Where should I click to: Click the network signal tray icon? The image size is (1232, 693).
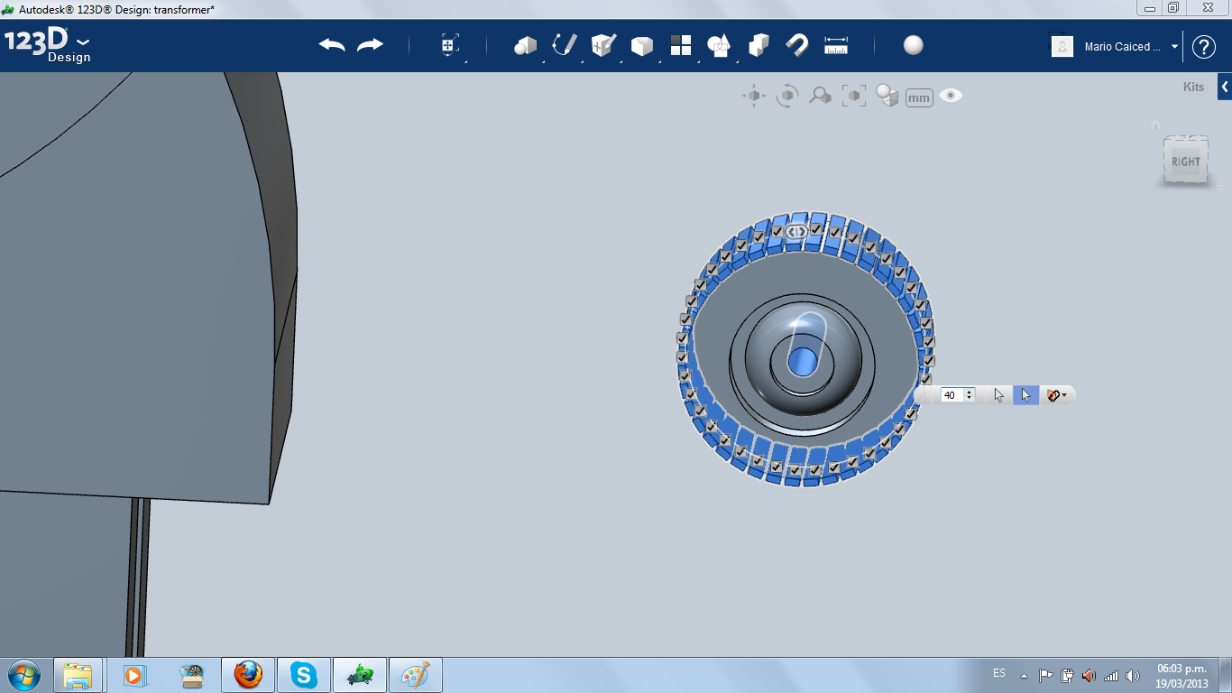click(1110, 675)
